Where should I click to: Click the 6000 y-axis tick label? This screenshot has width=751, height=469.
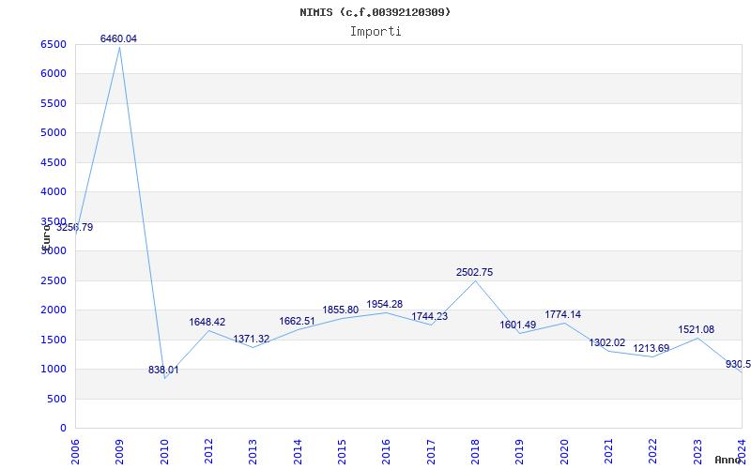(x=53, y=74)
